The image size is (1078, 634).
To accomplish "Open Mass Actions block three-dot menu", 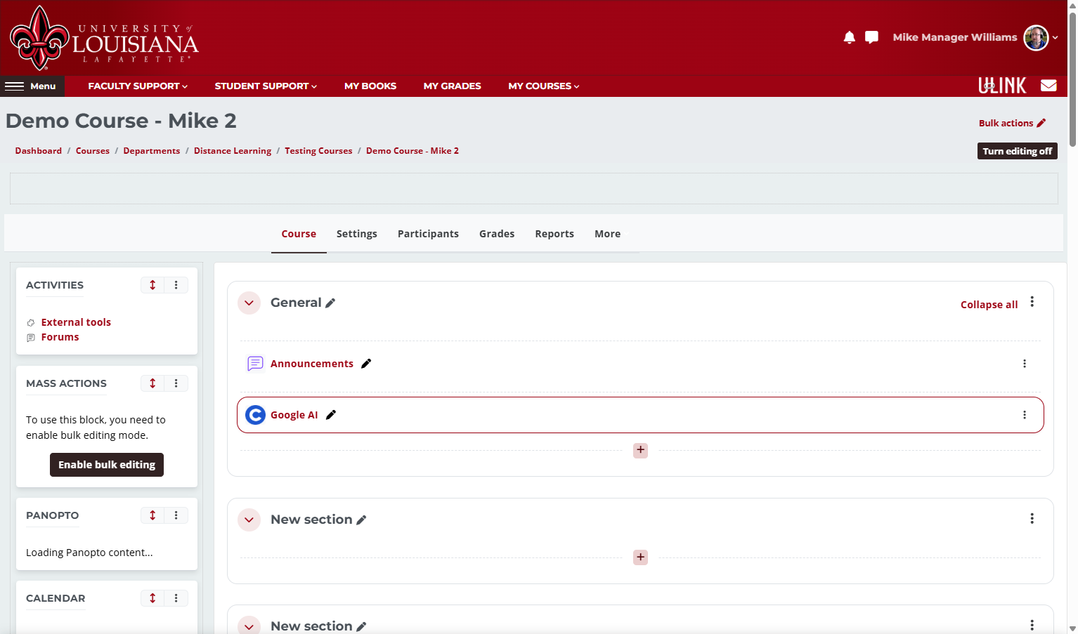I will [x=176, y=383].
